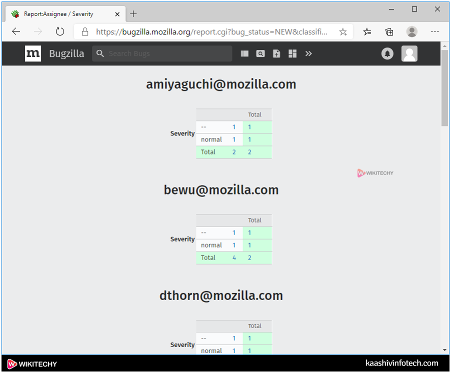Open browser Settings and more menu

tap(434, 32)
